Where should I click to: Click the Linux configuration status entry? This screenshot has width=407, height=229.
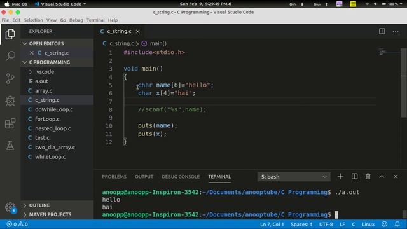(368, 224)
